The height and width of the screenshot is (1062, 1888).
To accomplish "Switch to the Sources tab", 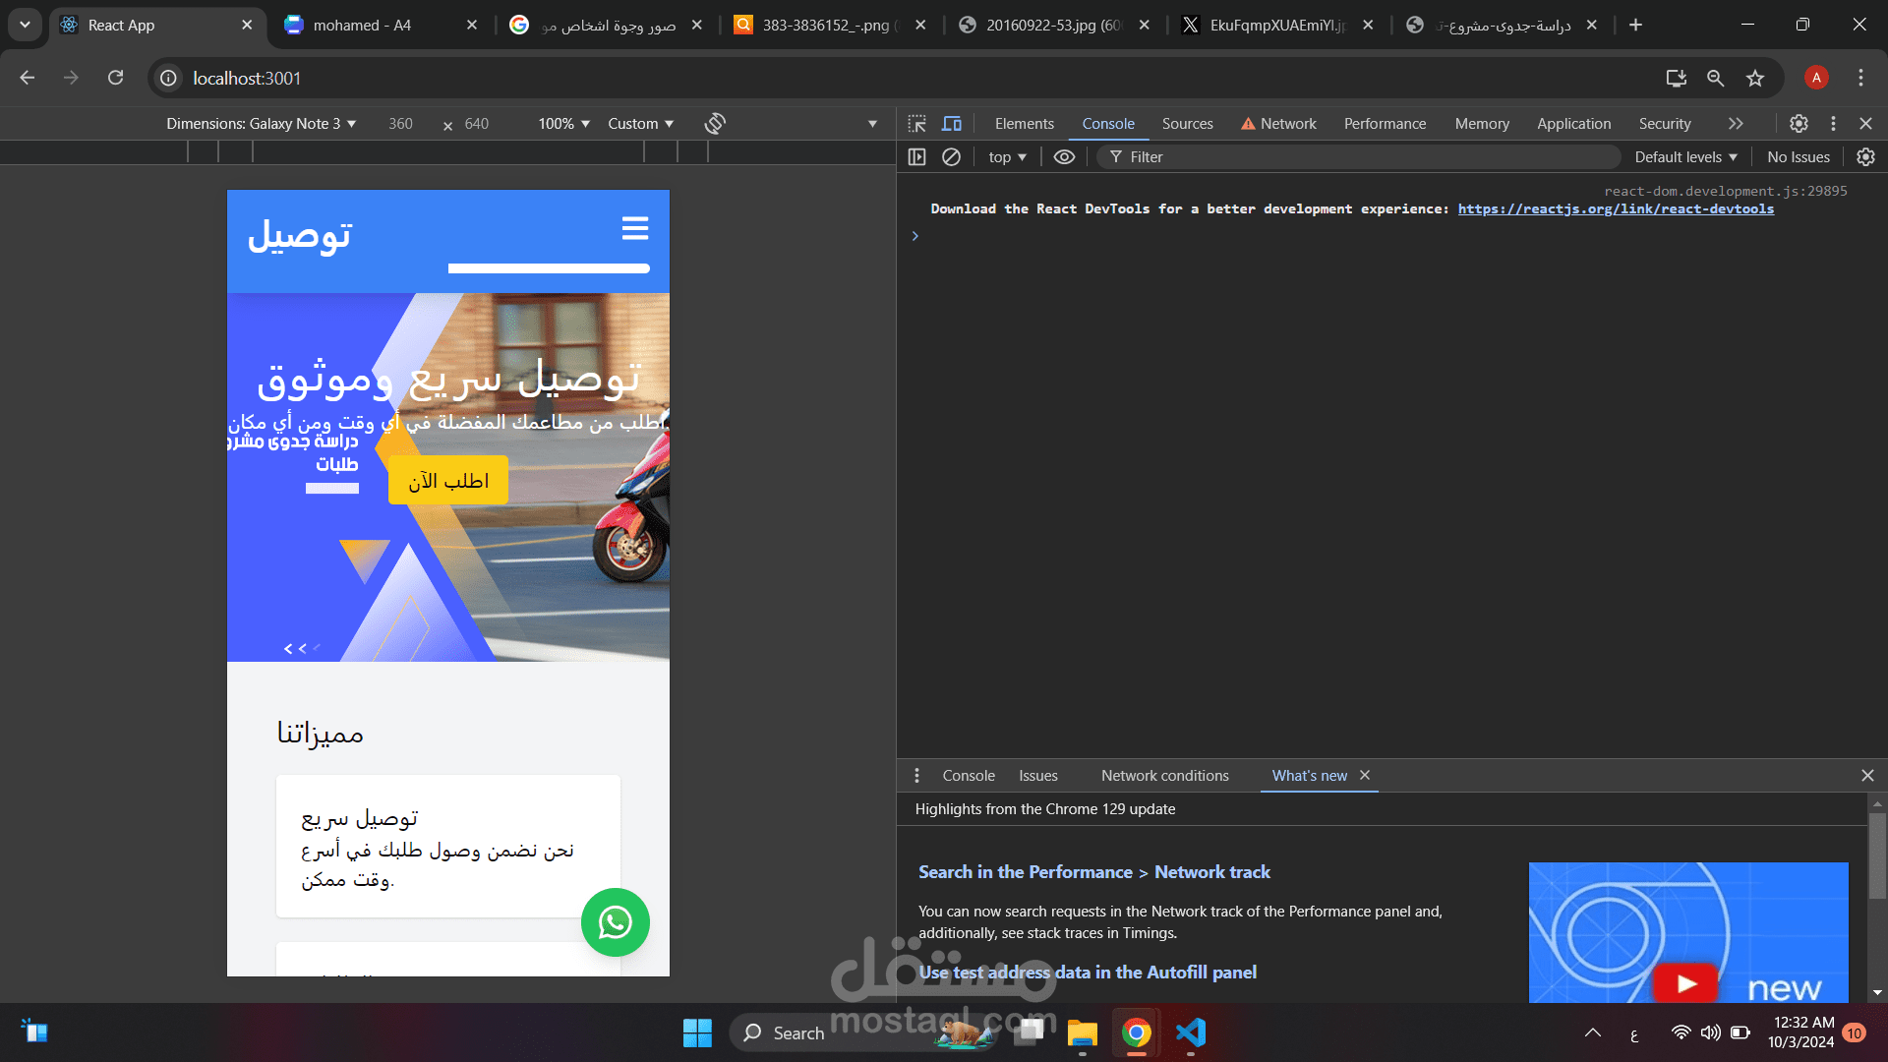I will coord(1187,123).
